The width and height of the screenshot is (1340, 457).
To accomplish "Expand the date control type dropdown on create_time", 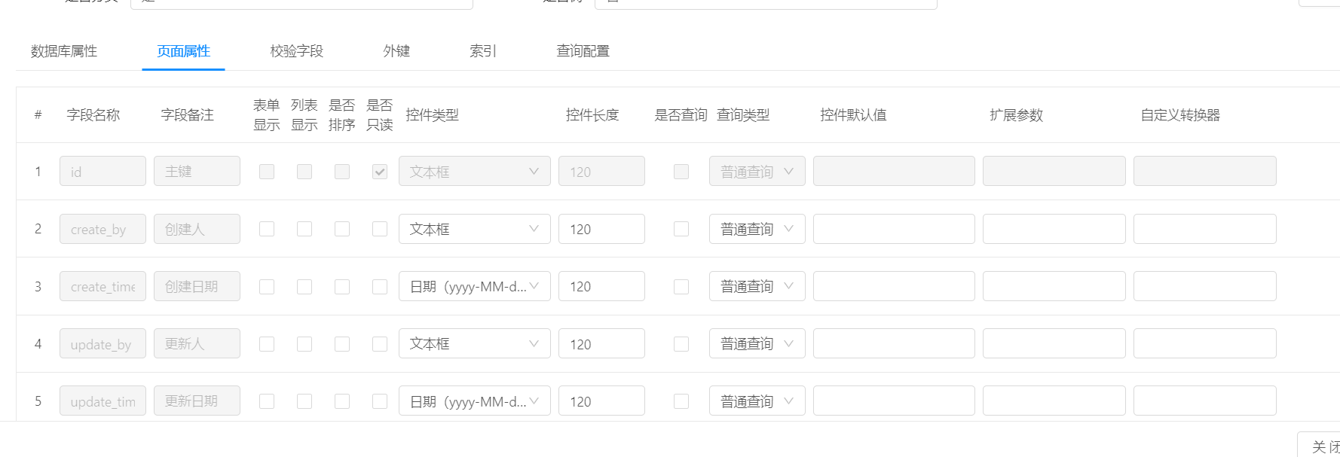I will coord(474,286).
